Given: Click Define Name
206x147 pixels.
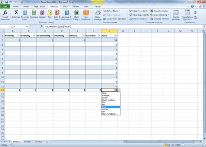Looking at the screenshot, I should pyautogui.click(x=112, y=11).
